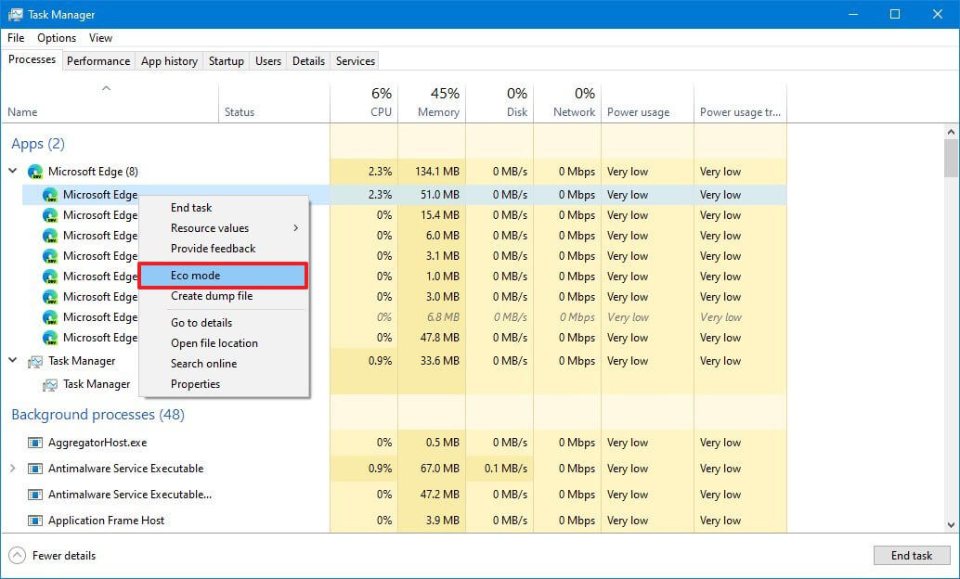This screenshot has width=960, height=579.
Task: Collapse the Task Manager process group
Action: tap(12, 361)
